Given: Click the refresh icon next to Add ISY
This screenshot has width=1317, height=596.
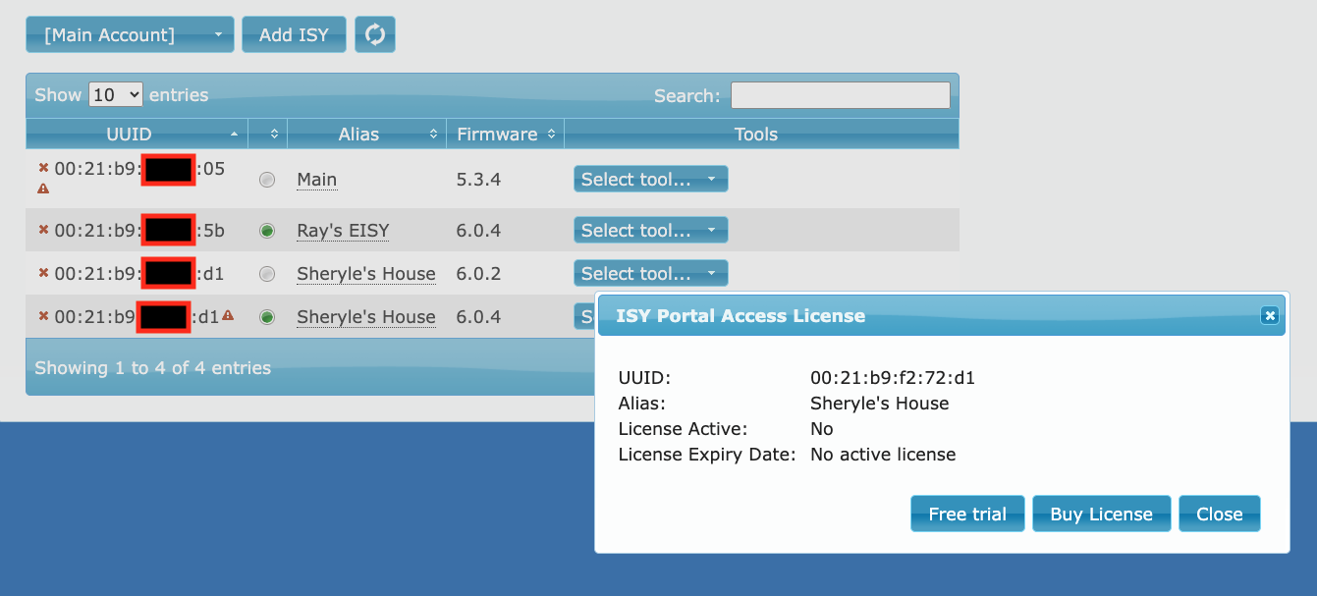Looking at the screenshot, I should click(x=374, y=34).
